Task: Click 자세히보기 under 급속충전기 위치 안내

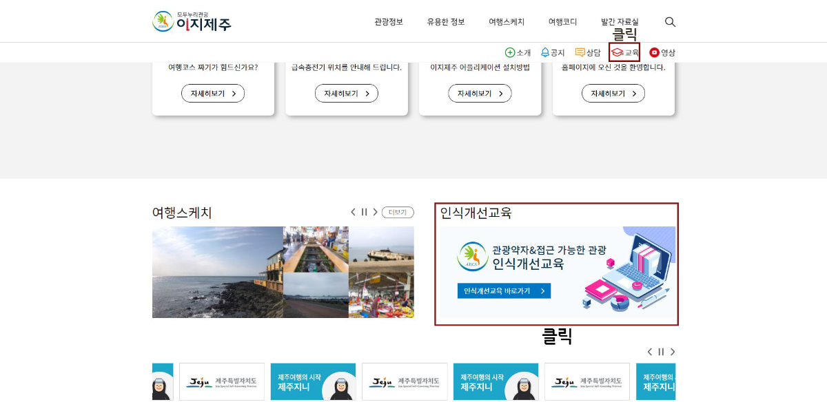Action: pyautogui.click(x=347, y=94)
